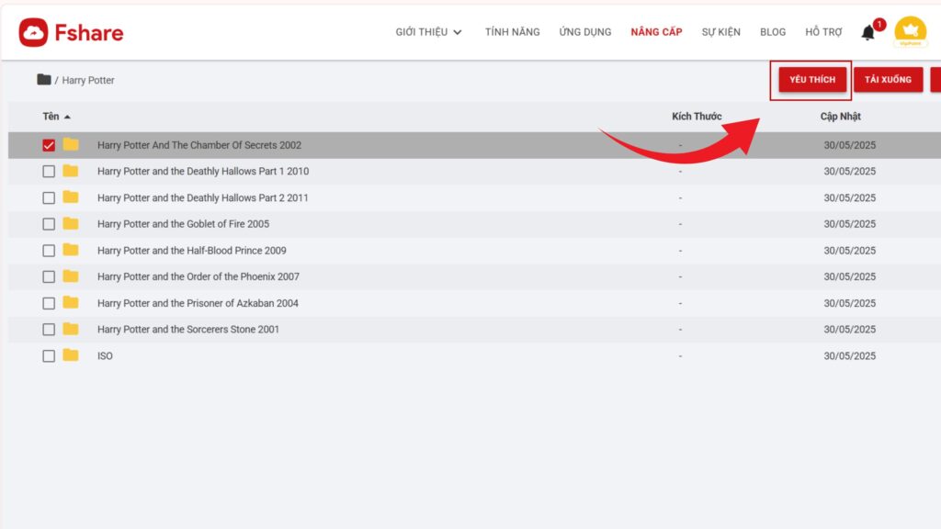Enable checkbox for the ISO folder
Screen dimensions: 941x529
point(49,356)
